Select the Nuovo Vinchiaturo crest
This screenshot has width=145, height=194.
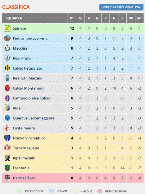click(7, 138)
